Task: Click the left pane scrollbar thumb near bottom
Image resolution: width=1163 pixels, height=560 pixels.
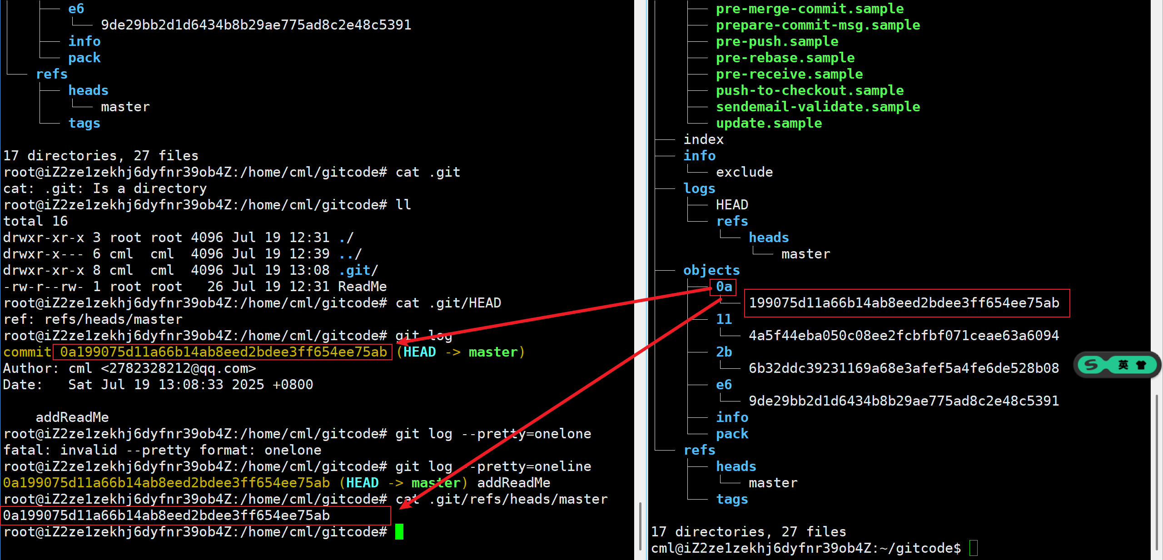Action: 640,526
